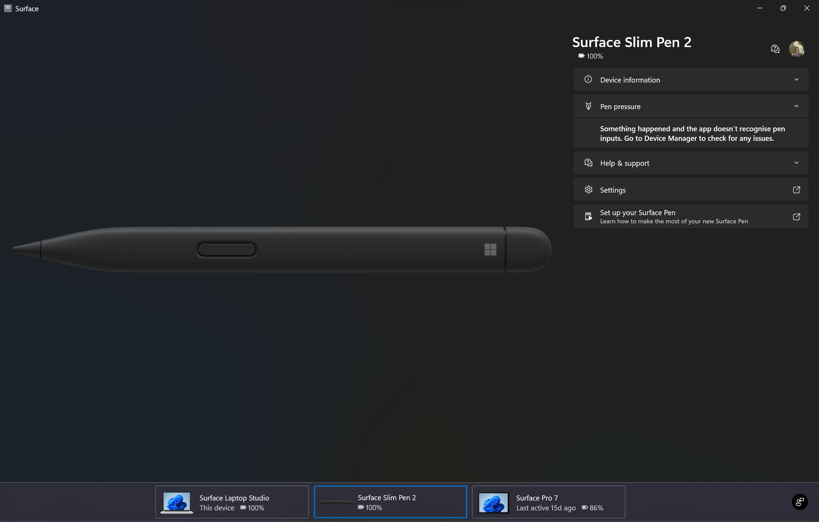Click the feedback icon in bottom right corner
This screenshot has height=522, width=819.
click(x=800, y=502)
